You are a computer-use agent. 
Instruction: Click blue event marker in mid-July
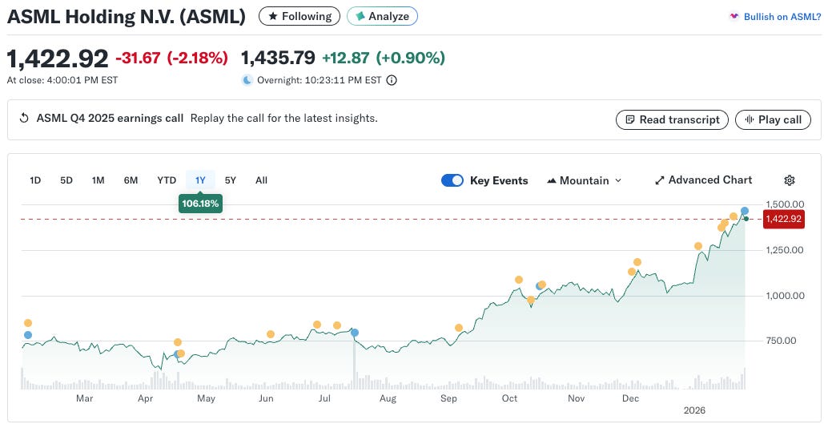(355, 333)
